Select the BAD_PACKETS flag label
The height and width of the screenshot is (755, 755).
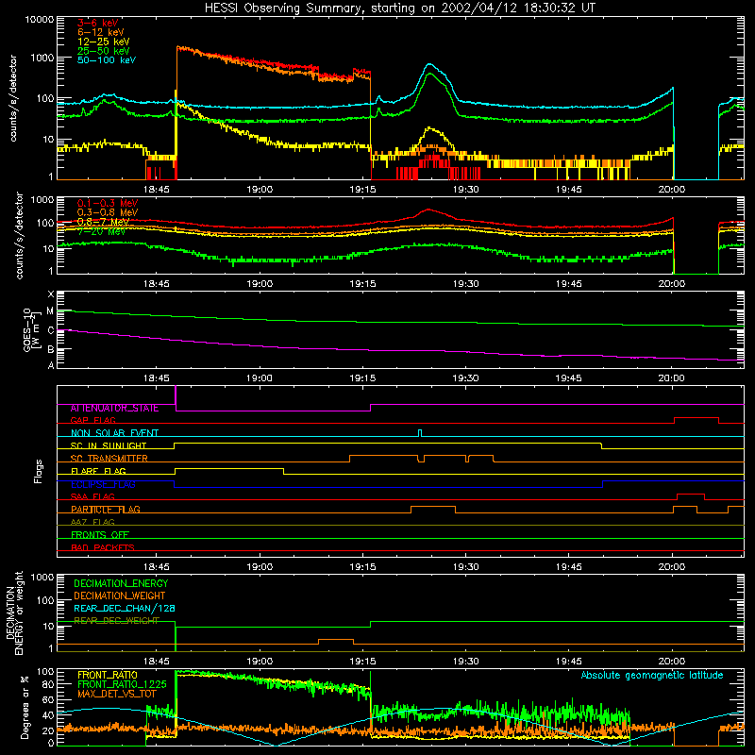click(103, 547)
